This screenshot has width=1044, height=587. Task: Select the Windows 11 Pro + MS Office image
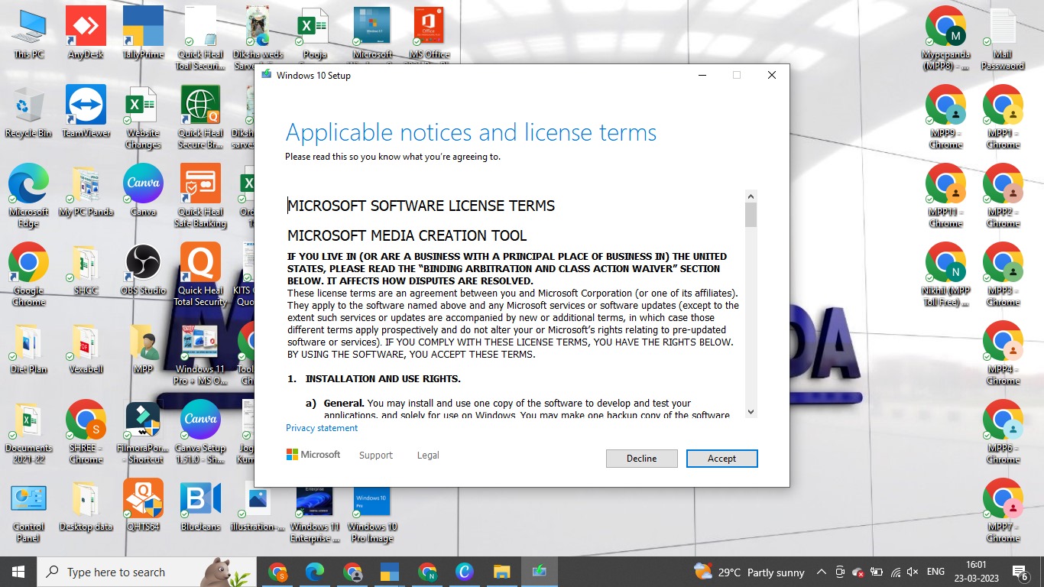click(201, 354)
